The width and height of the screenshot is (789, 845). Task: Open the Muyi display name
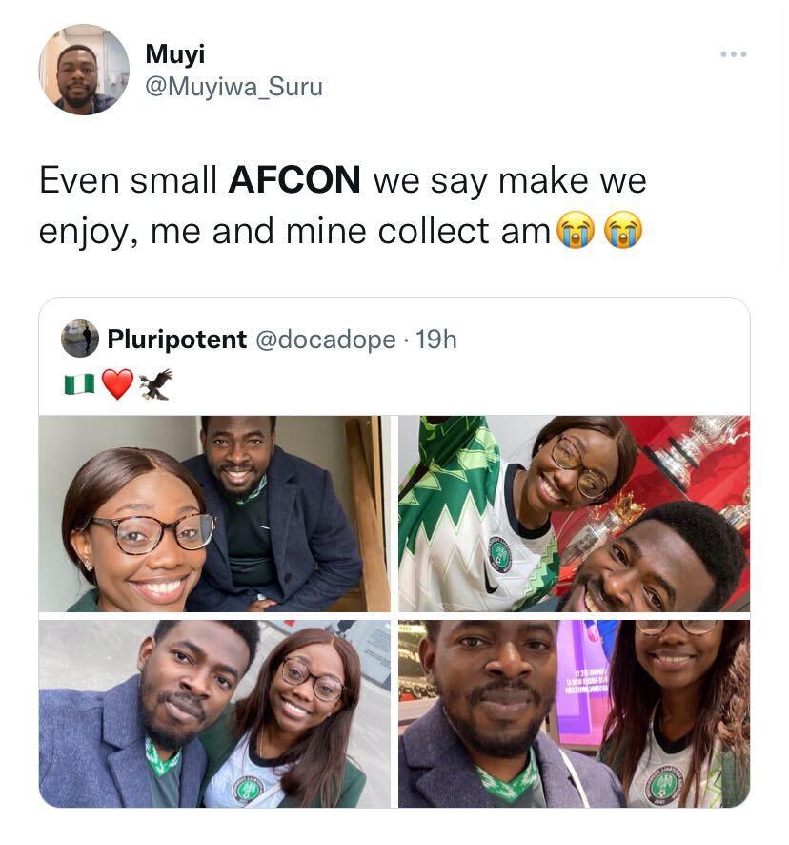point(175,54)
